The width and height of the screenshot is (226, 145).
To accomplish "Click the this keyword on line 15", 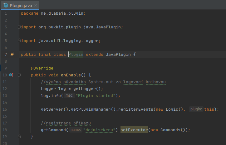I will (x=209, y=109).
